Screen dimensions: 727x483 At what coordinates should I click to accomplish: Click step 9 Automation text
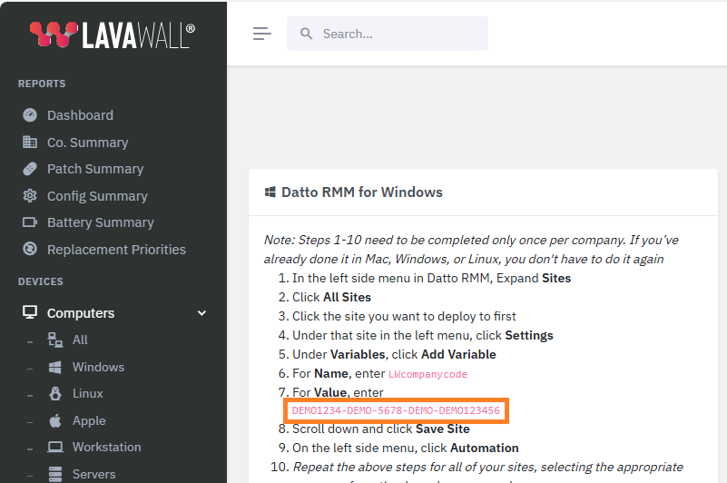[484, 448]
